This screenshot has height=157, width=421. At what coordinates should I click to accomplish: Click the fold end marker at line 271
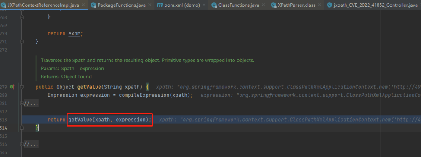coord(22,42)
